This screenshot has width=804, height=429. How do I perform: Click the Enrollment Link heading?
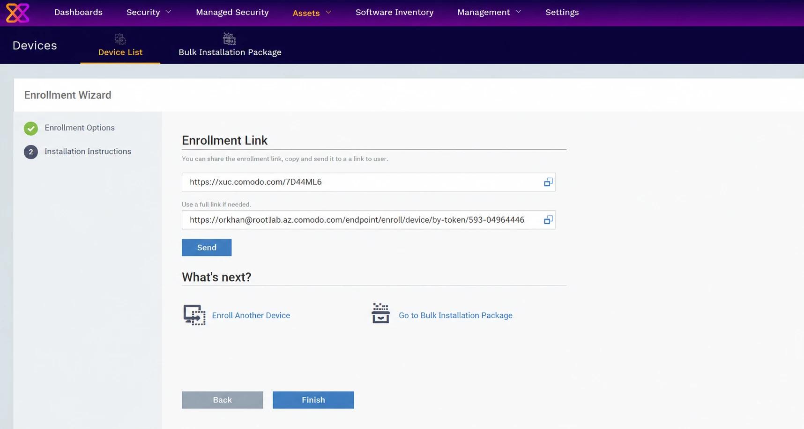coord(225,140)
